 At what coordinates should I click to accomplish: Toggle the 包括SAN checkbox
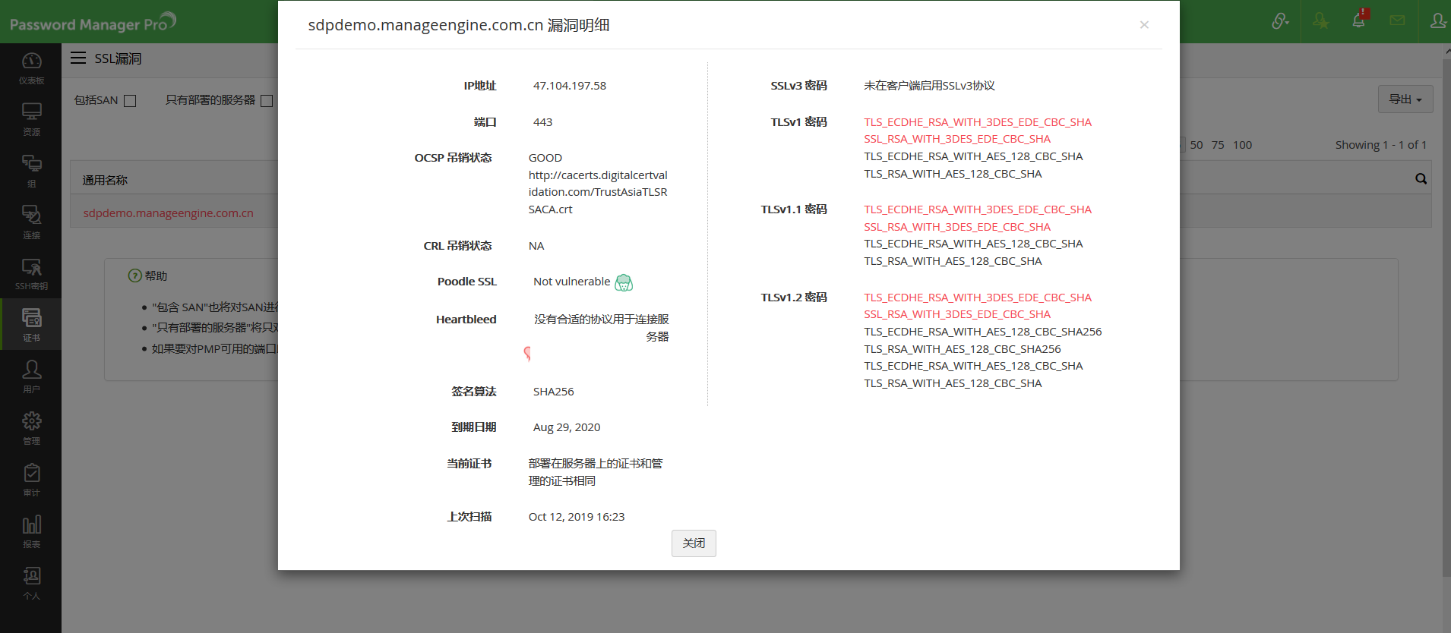click(130, 101)
